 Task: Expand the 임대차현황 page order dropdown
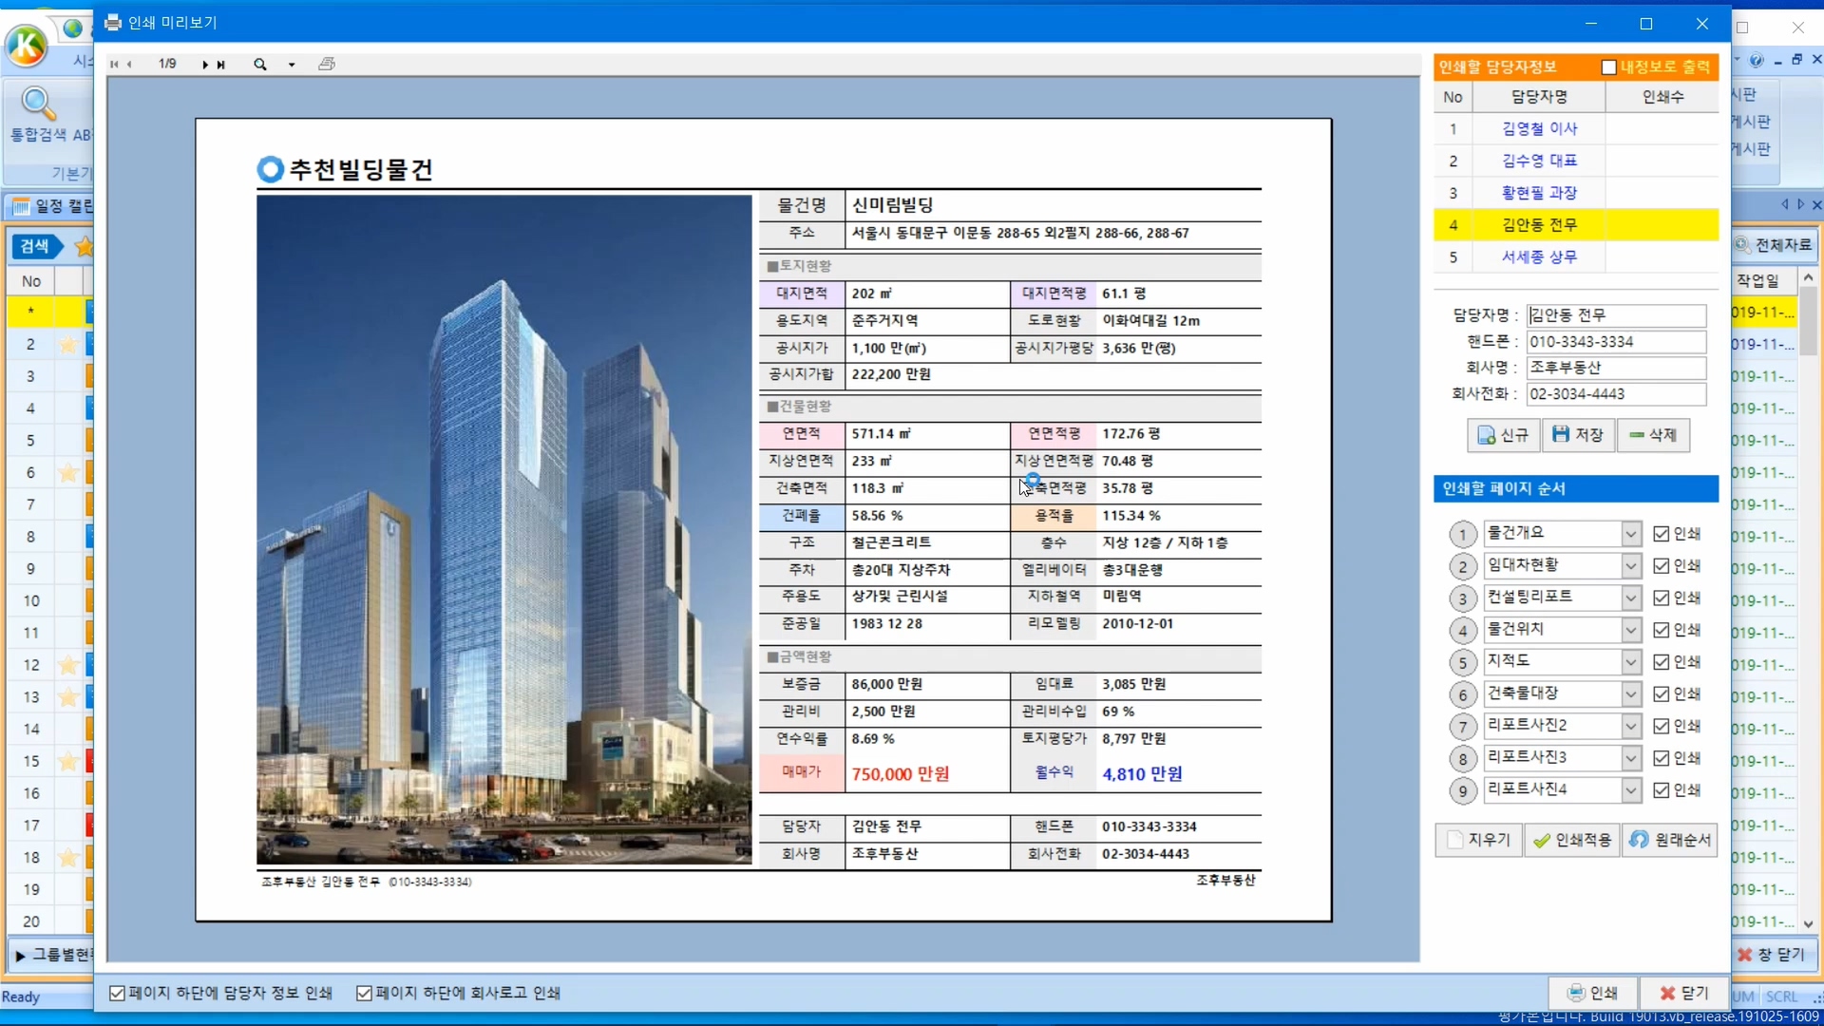tap(1630, 566)
